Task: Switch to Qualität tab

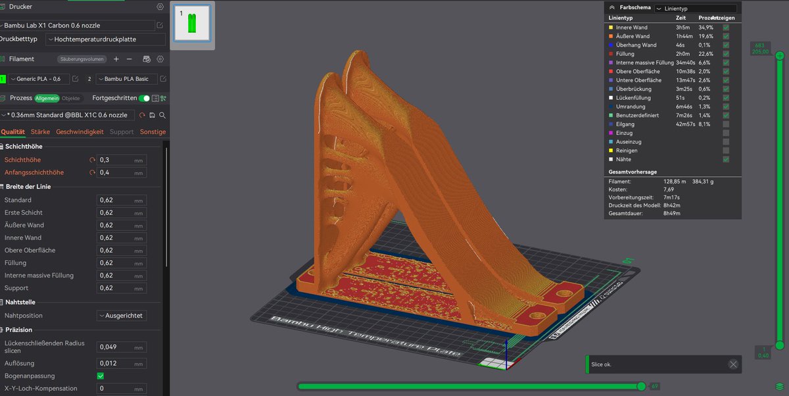Action: (x=12, y=132)
